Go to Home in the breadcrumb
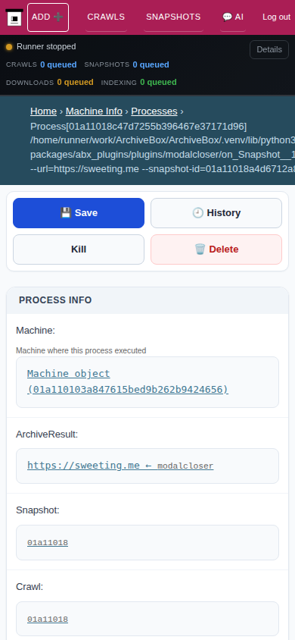295x640 pixels. pos(44,111)
